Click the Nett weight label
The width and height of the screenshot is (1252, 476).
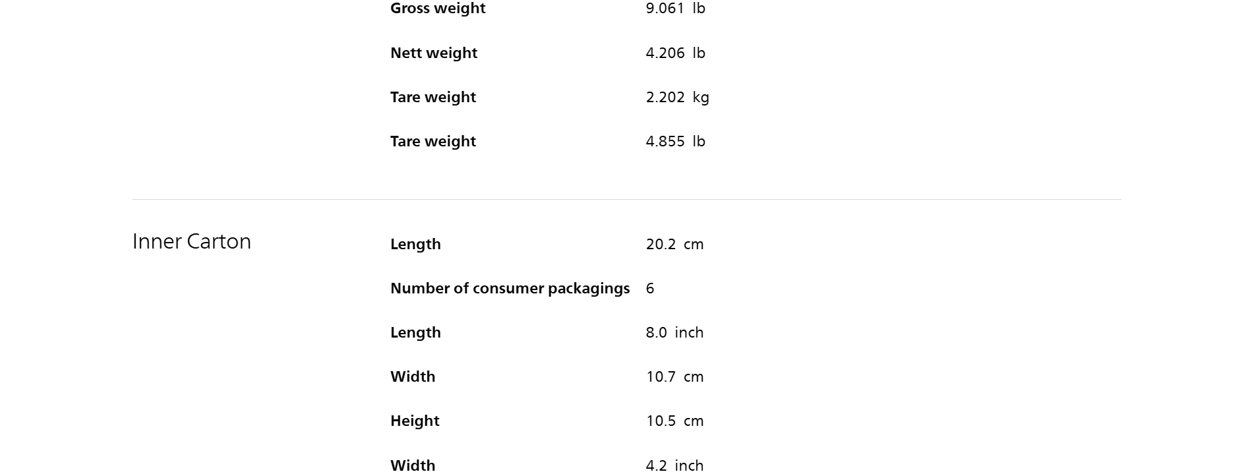point(434,53)
